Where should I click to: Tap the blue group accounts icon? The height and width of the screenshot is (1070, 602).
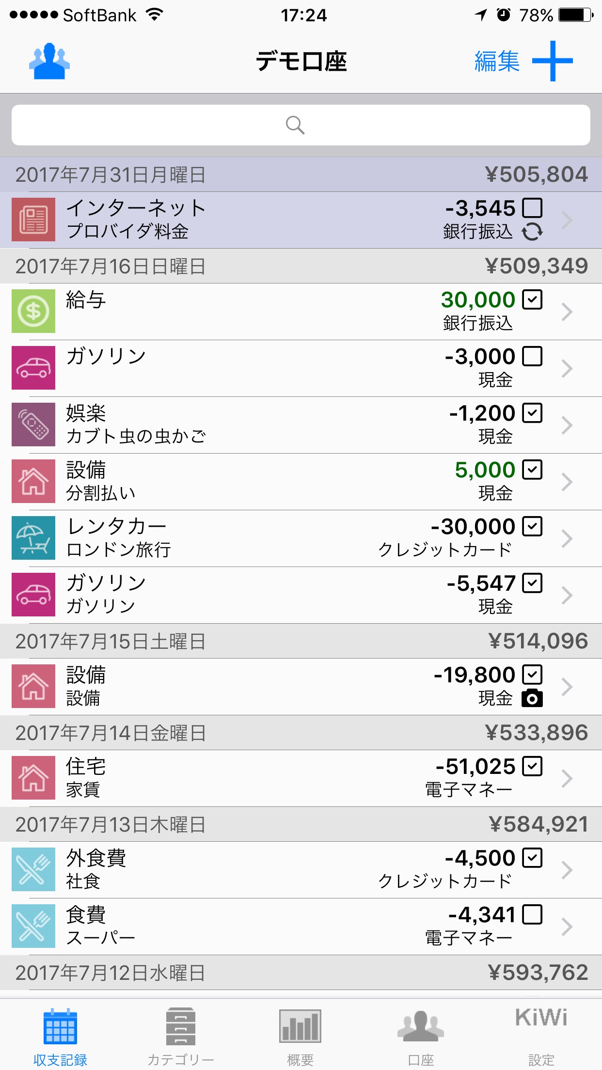(49, 62)
